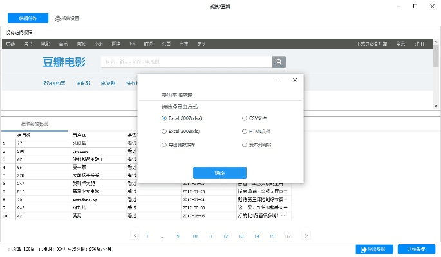Viewport: 441px width, 257px height.
Task: Click the 注册 link
Action: [x=419, y=44]
